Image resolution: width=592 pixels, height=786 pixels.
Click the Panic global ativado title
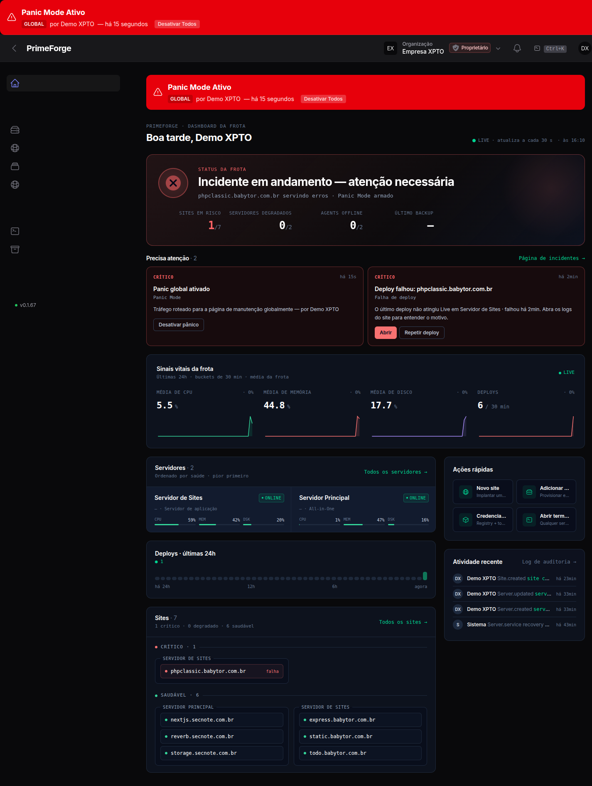[182, 289]
